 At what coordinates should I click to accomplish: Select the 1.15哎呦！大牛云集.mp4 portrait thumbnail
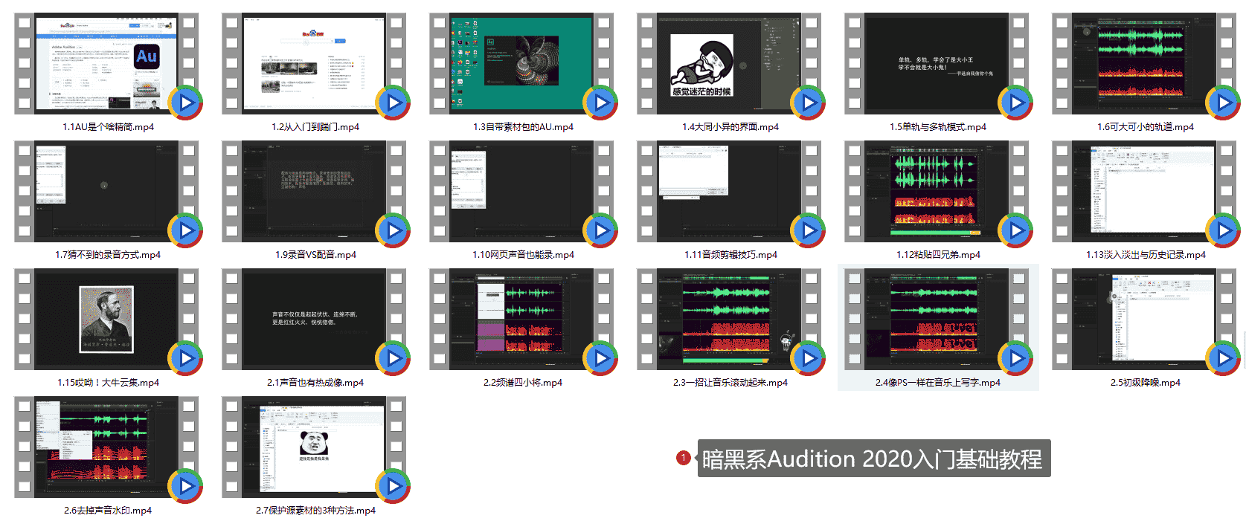[106, 319]
